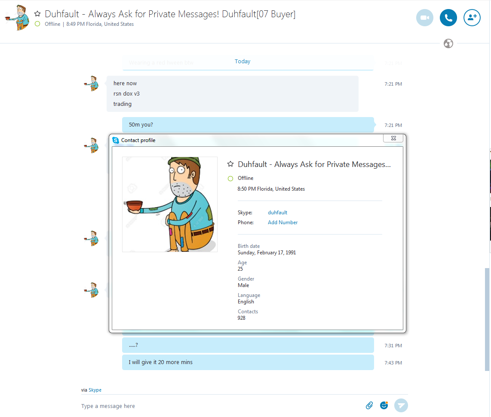Click the offline status circle in the chat header
The height and width of the screenshot is (417, 491).
[37, 24]
